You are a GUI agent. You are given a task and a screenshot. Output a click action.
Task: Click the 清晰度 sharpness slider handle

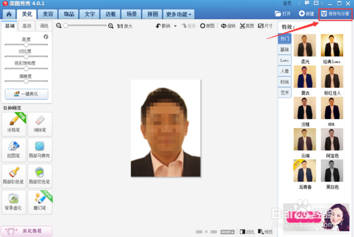click(x=26, y=81)
